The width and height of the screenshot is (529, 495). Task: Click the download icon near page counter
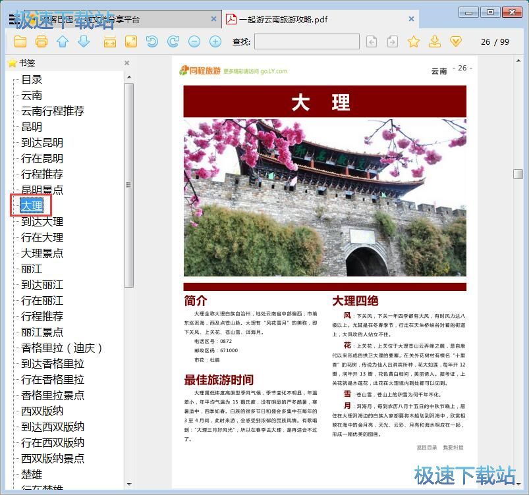click(434, 41)
